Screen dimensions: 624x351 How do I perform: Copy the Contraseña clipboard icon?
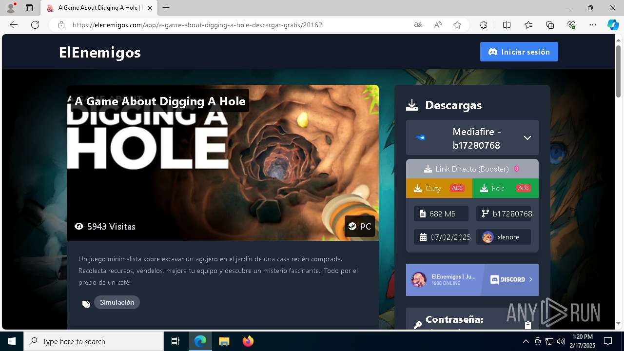(x=527, y=325)
